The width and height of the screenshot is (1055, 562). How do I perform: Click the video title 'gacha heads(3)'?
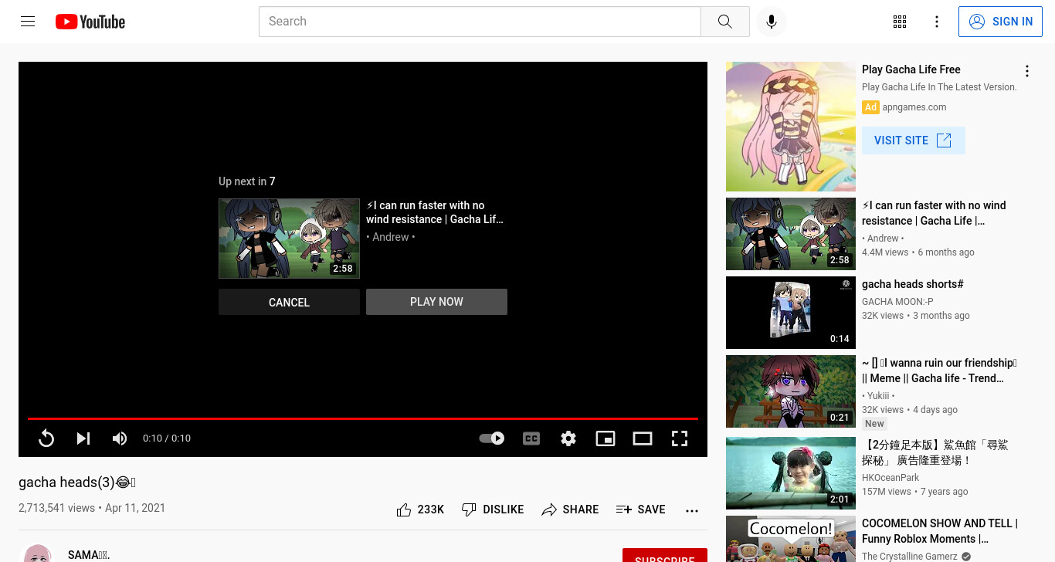77,482
